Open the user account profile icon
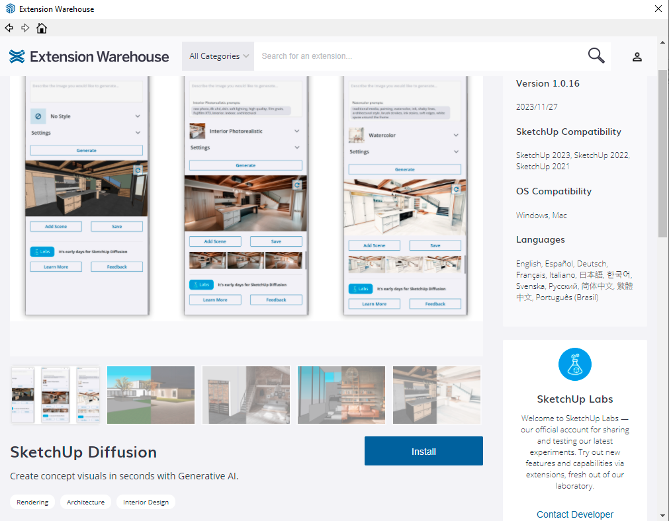669x521 pixels. coord(637,57)
